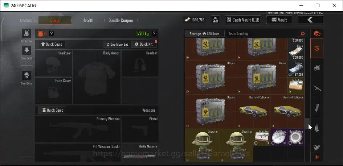Select the Rose Token item 1,449
The width and height of the screenshot is (343, 166).
point(296,137)
